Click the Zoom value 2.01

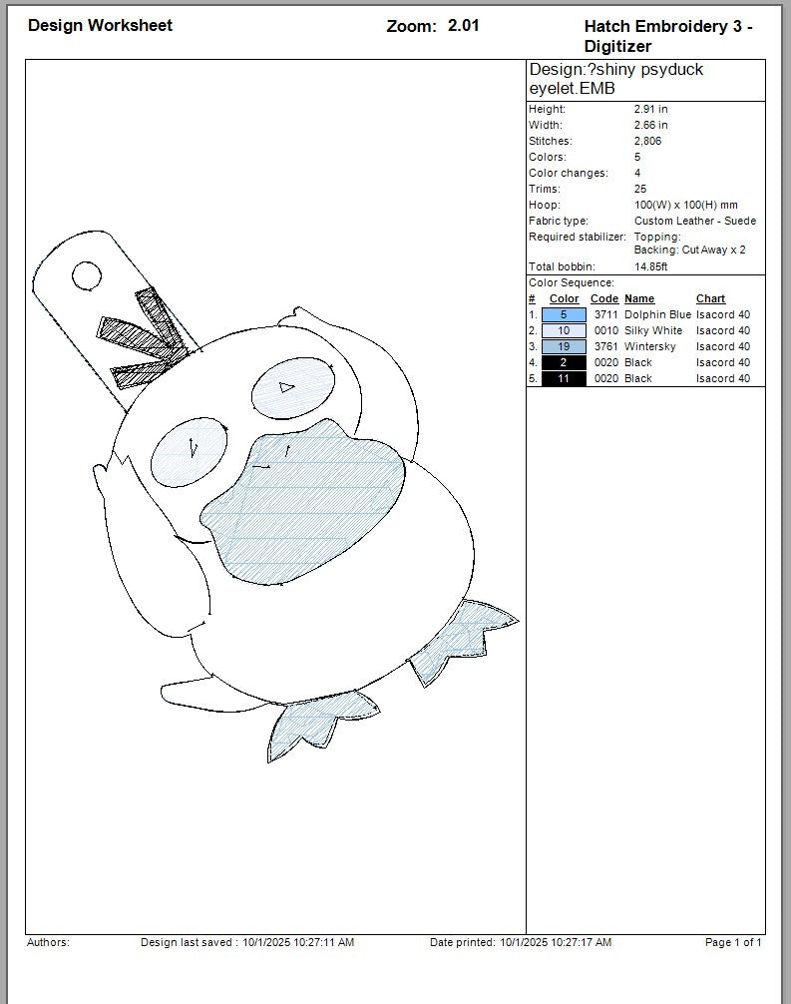pos(464,25)
